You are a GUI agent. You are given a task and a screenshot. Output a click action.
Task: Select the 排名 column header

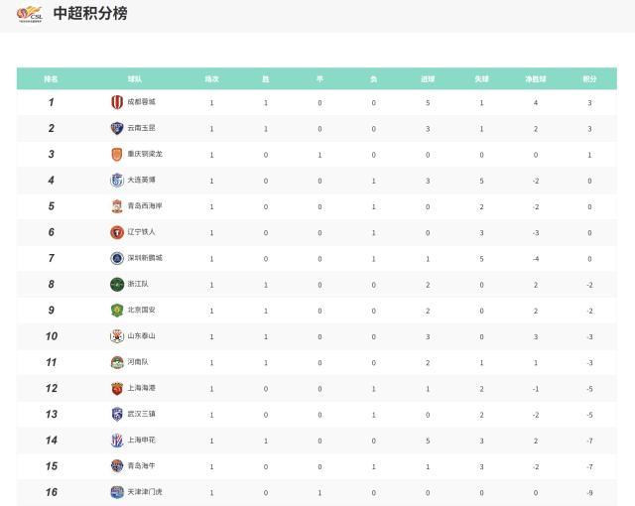point(51,78)
